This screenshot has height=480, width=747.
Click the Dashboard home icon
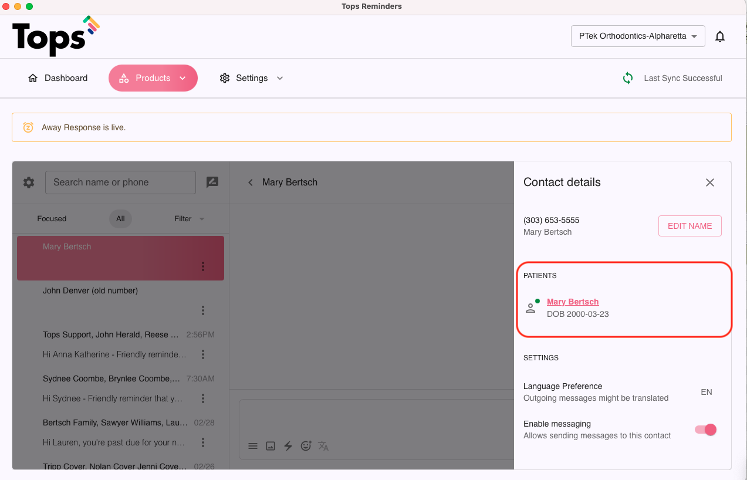33,78
